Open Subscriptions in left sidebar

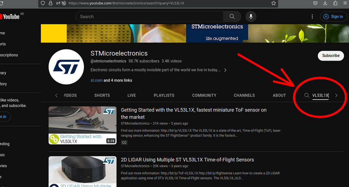click(9, 55)
